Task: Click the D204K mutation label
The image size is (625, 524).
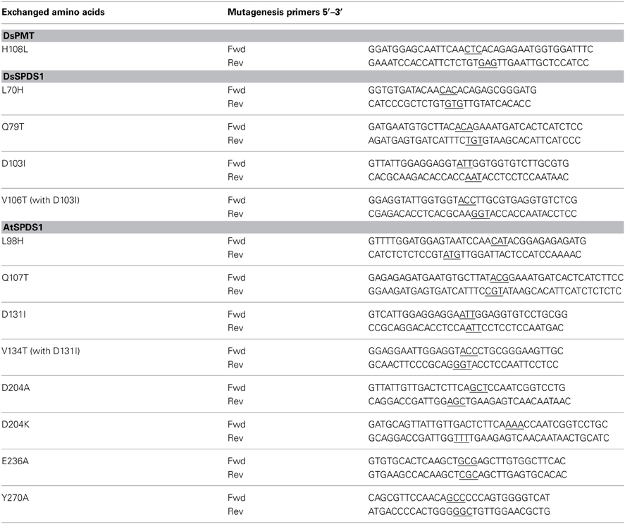Action: (x=16, y=425)
